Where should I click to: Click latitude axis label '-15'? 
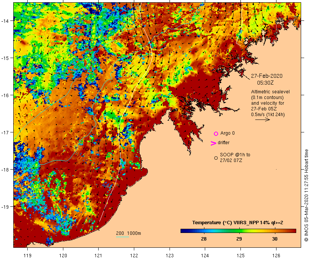point(5,58)
